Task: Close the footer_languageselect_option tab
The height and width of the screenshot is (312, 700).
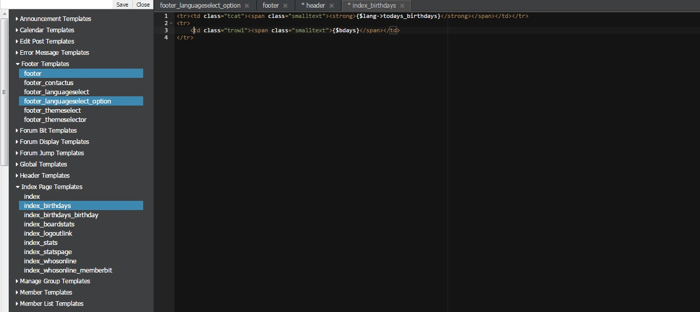Action: [247, 6]
